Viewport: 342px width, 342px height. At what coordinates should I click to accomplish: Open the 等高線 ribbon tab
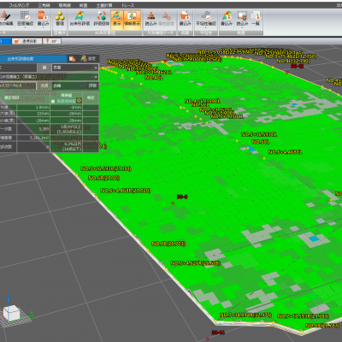pos(65,5)
